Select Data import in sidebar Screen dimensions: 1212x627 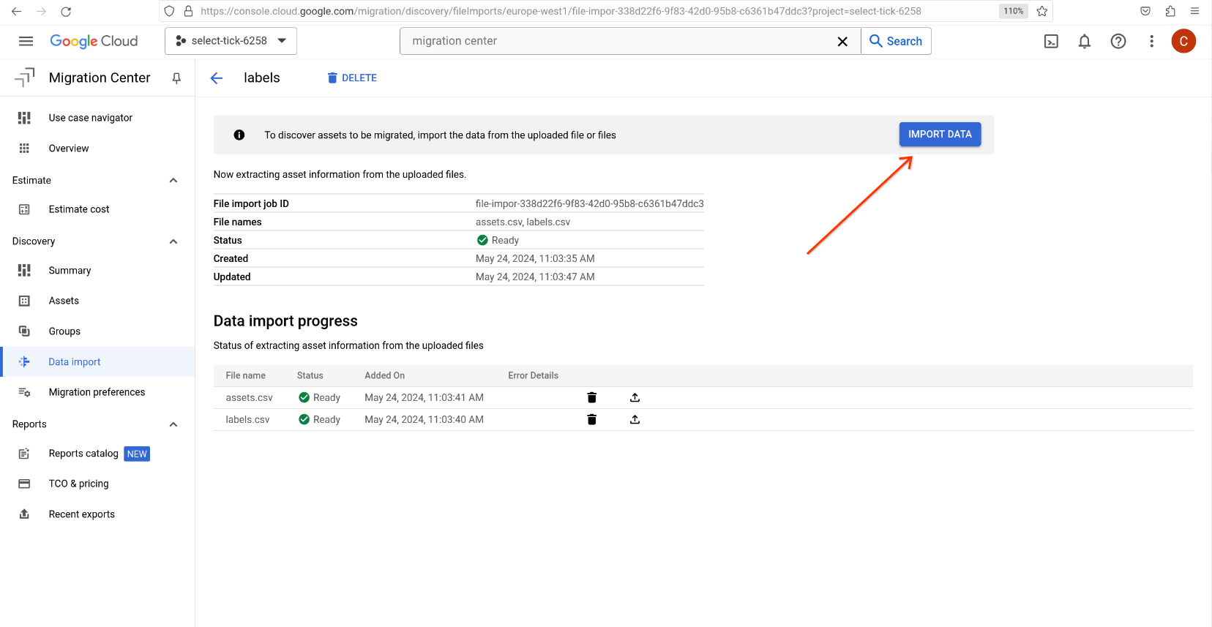(x=98, y=362)
